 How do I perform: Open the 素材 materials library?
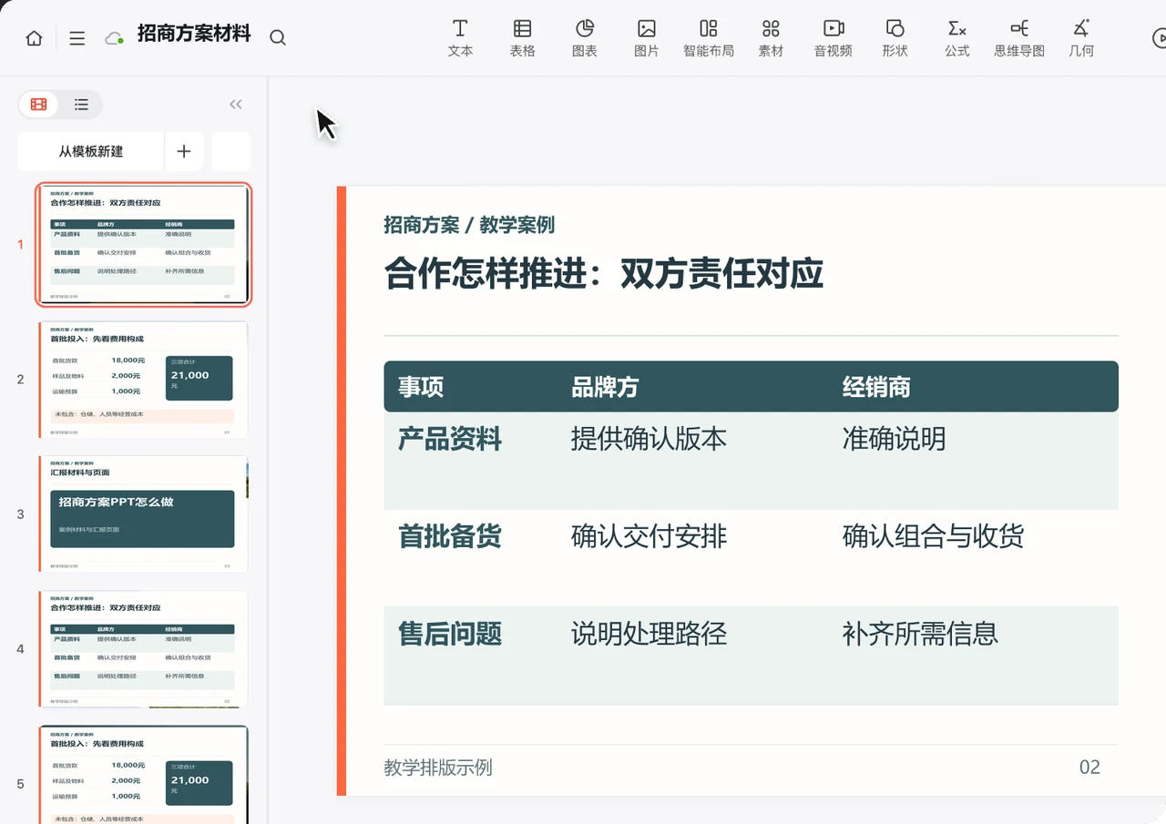click(771, 38)
